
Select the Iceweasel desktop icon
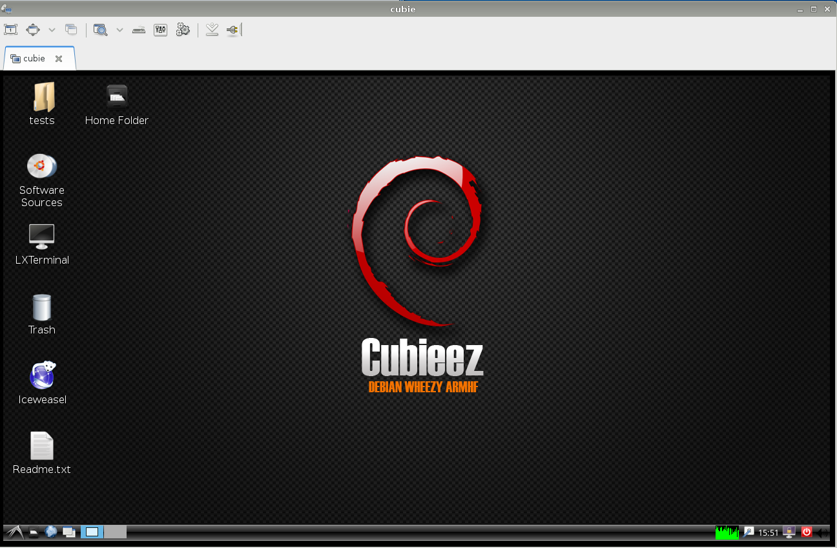point(42,383)
